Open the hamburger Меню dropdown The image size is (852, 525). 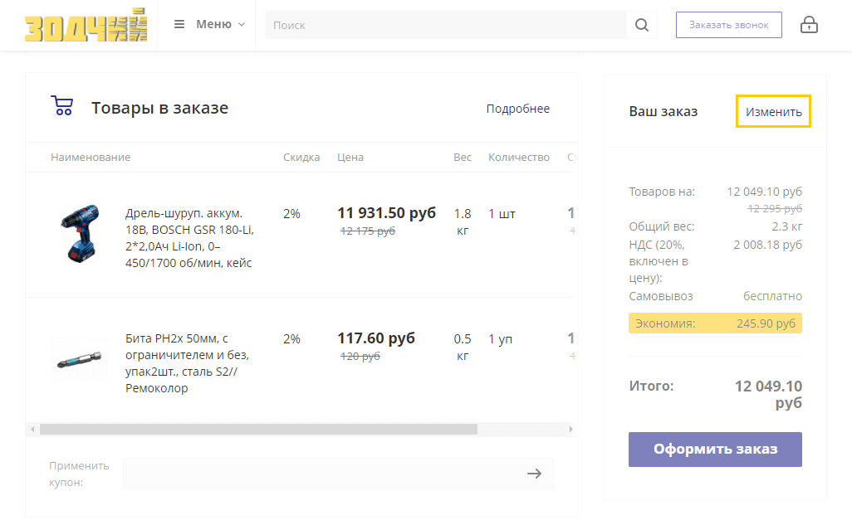(209, 25)
